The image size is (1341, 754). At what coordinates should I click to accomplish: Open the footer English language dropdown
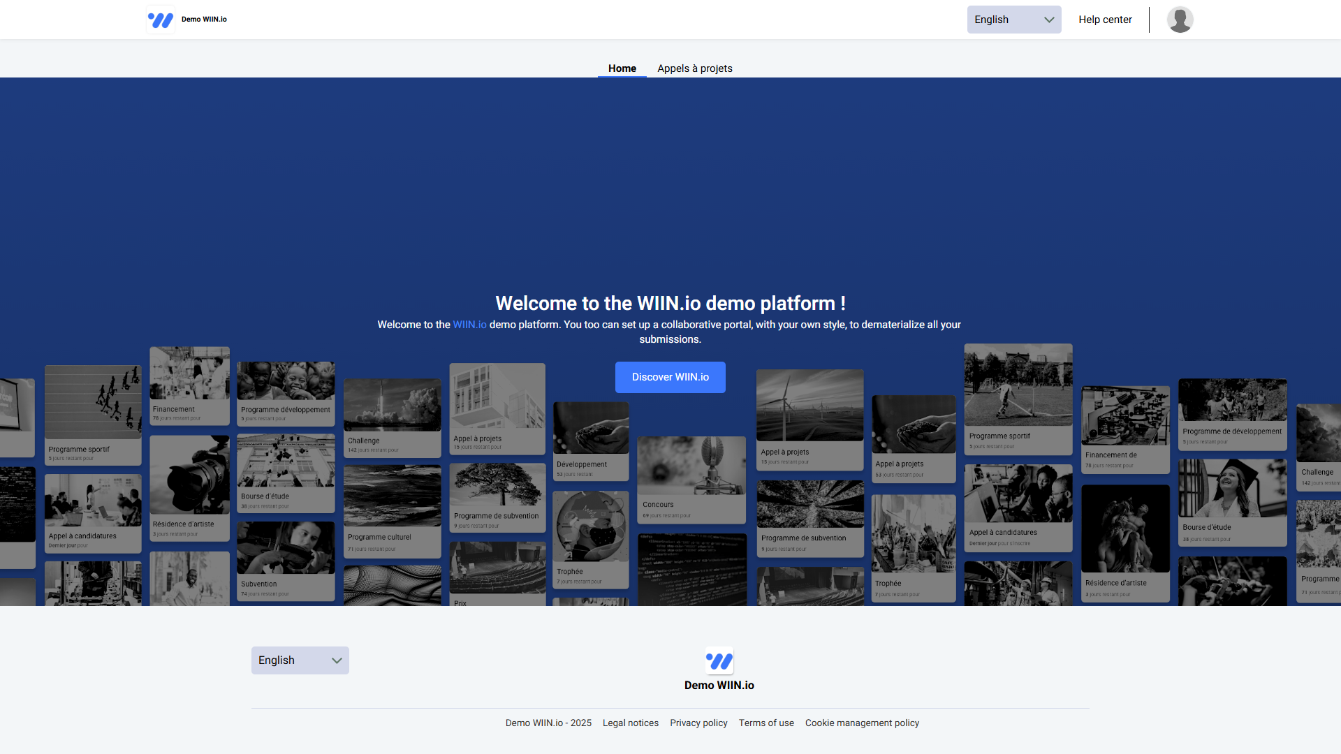click(x=300, y=660)
